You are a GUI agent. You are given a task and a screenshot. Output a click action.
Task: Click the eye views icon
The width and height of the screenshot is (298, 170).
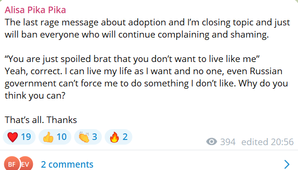(212, 142)
